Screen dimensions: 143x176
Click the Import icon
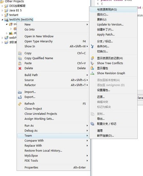pyautogui.click(x=20, y=92)
